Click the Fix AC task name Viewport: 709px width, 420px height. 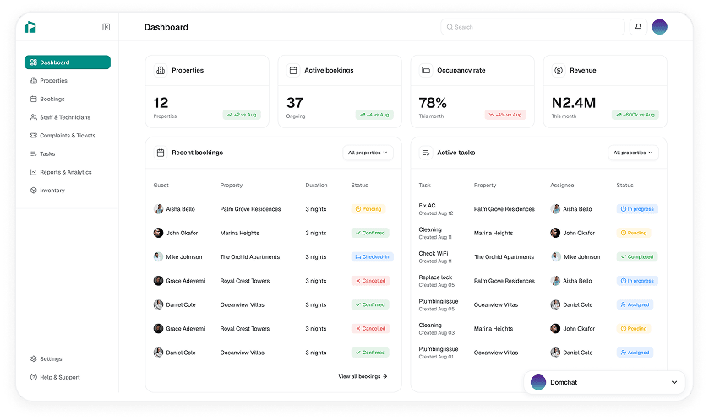pos(427,205)
